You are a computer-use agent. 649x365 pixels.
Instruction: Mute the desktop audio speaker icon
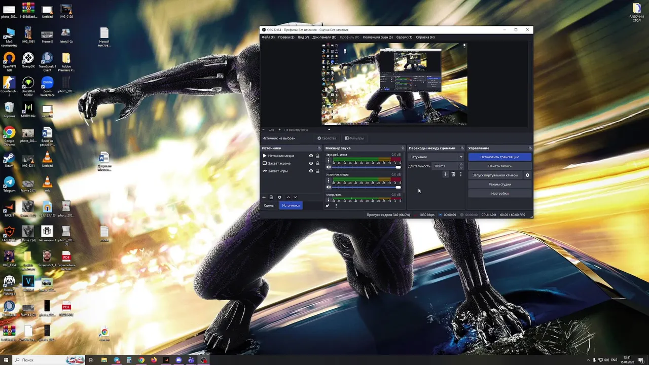pyautogui.click(x=329, y=167)
